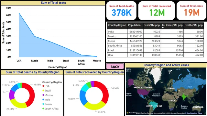Select the Sum of Total recovered card
Viewport: 207px width, 116px height.
point(157,11)
